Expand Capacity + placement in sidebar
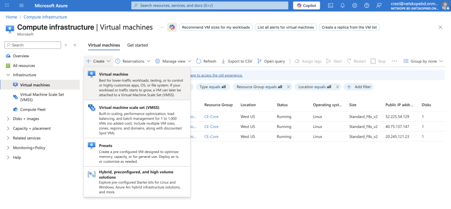 point(8,128)
